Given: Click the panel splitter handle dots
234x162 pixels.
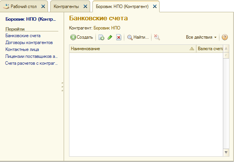Looking at the screenshot, I should (63, 87).
